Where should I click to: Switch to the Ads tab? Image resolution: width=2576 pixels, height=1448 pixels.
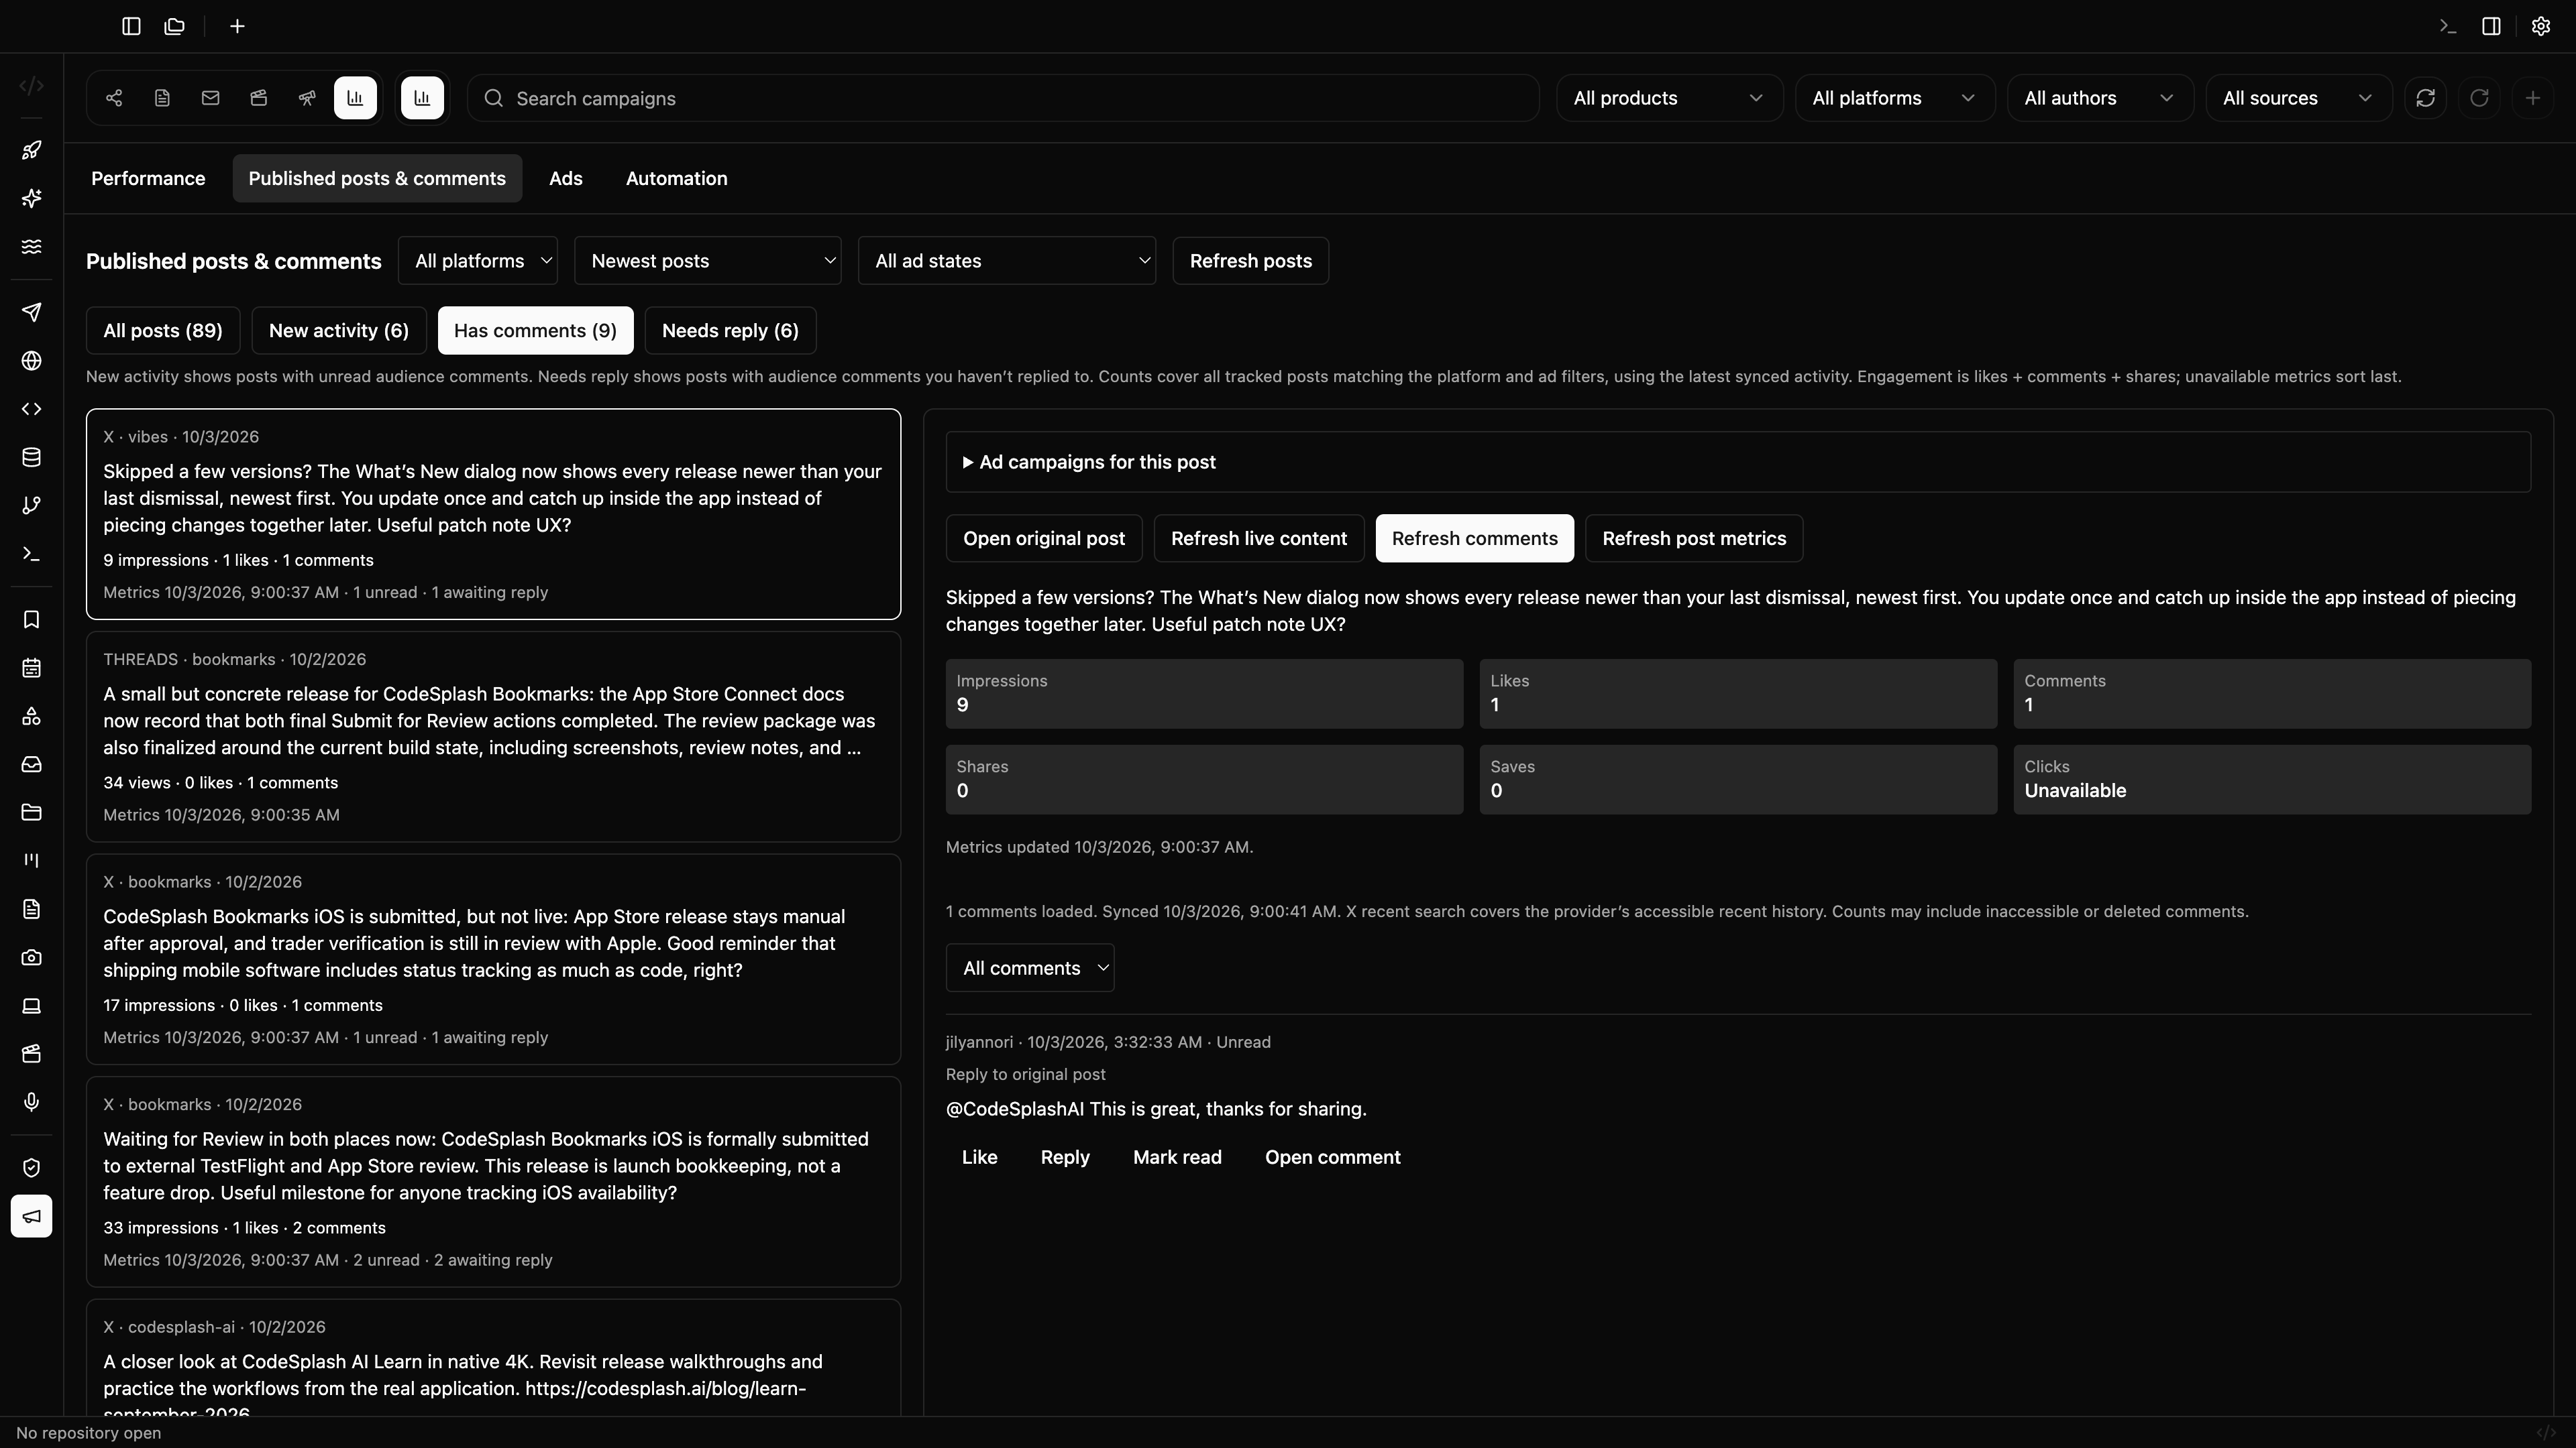click(x=566, y=178)
